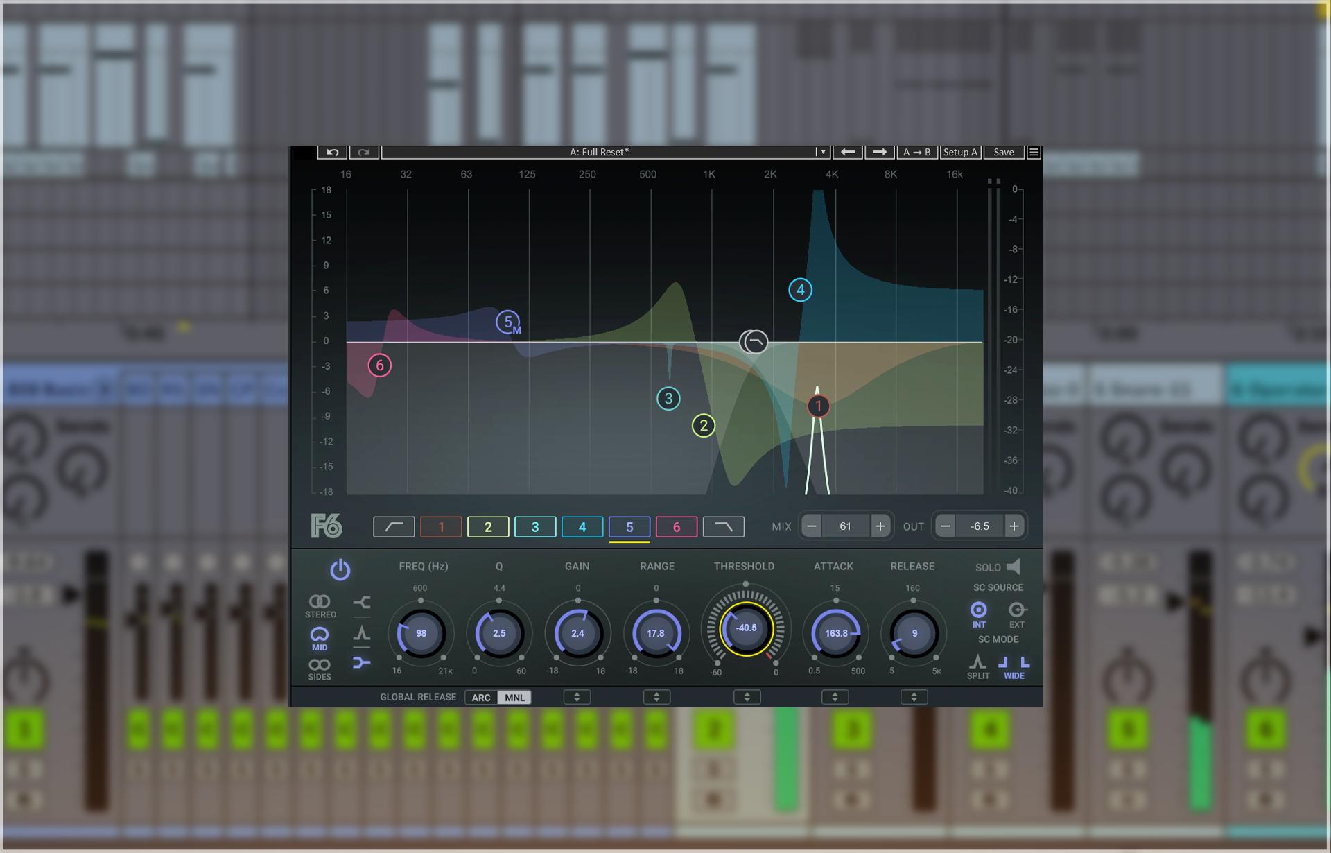Switch using the Setup A button

(960, 152)
